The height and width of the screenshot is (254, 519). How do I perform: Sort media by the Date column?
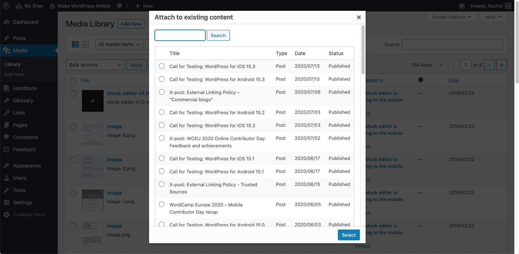click(454, 80)
